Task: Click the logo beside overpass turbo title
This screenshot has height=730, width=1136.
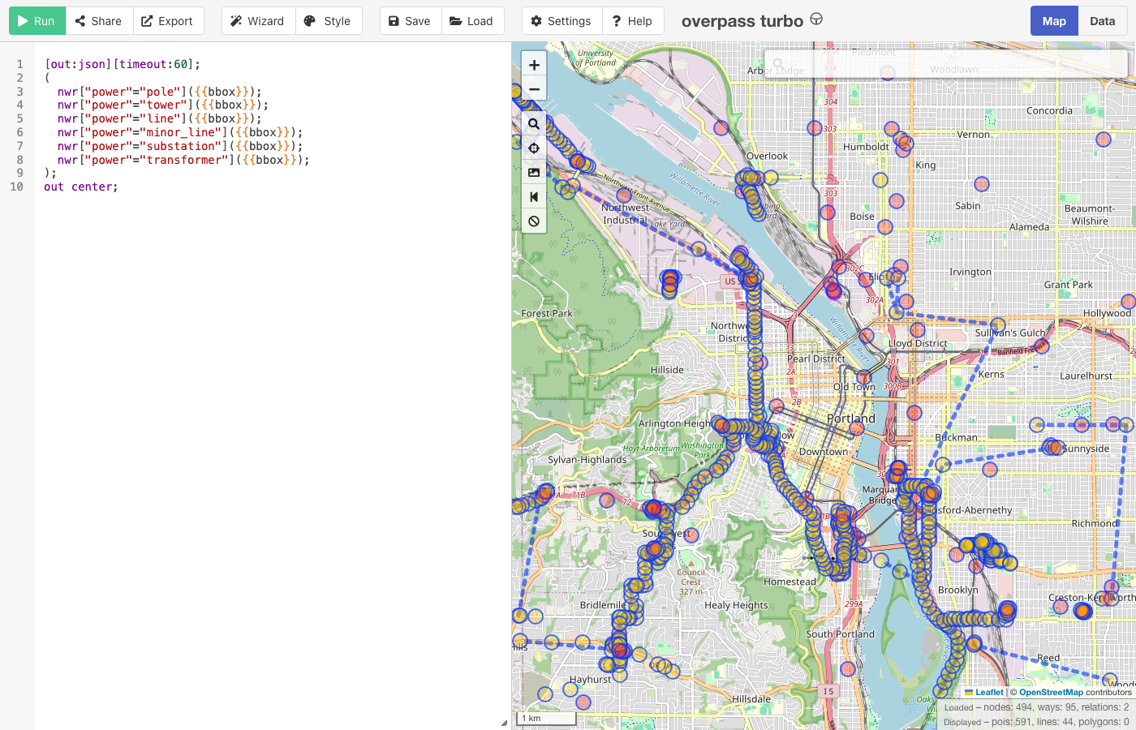Action: 816,19
